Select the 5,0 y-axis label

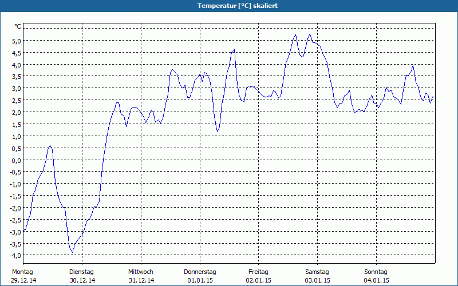pos(17,41)
